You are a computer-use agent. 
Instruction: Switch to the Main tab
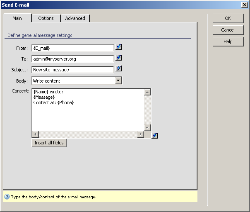(x=17, y=18)
